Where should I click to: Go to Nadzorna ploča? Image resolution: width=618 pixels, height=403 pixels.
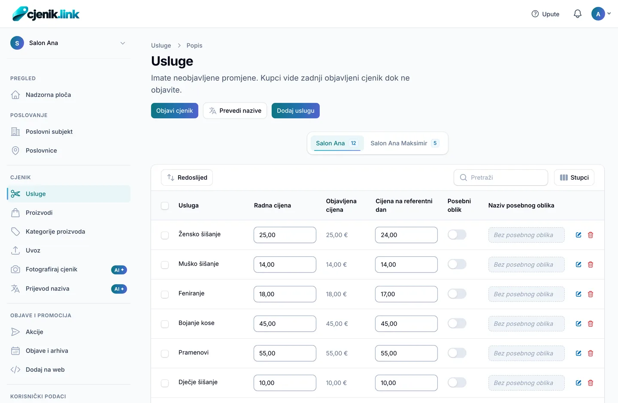[69, 95]
